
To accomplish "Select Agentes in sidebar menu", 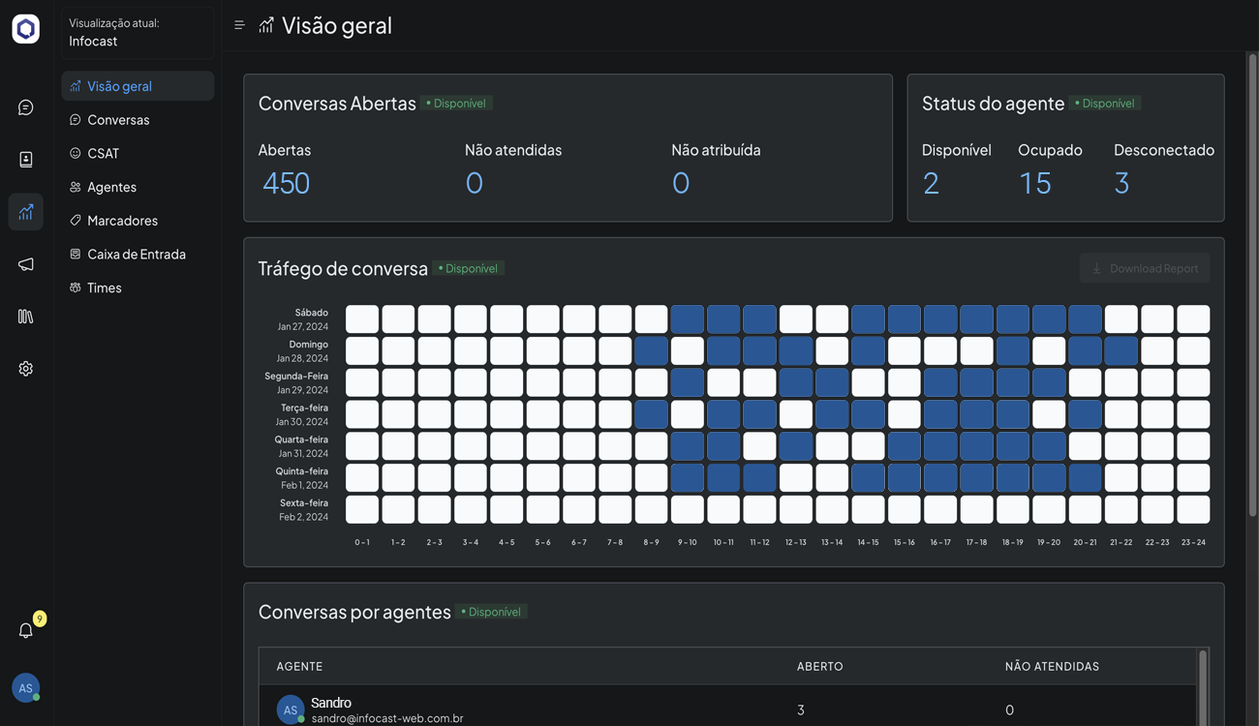I will [111, 187].
